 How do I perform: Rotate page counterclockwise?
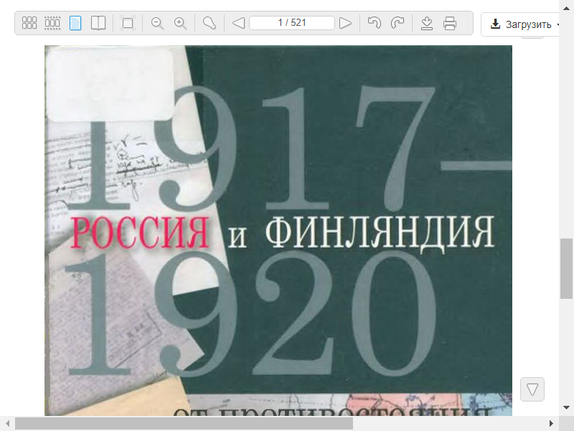(374, 23)
